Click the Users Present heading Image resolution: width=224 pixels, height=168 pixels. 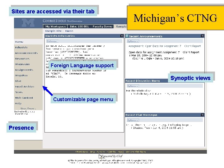pos(28,109)
